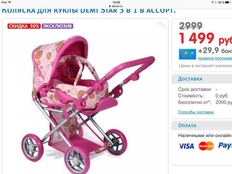
Task: Tap the bonus program card icon
Action: click(x=187, y=54)
